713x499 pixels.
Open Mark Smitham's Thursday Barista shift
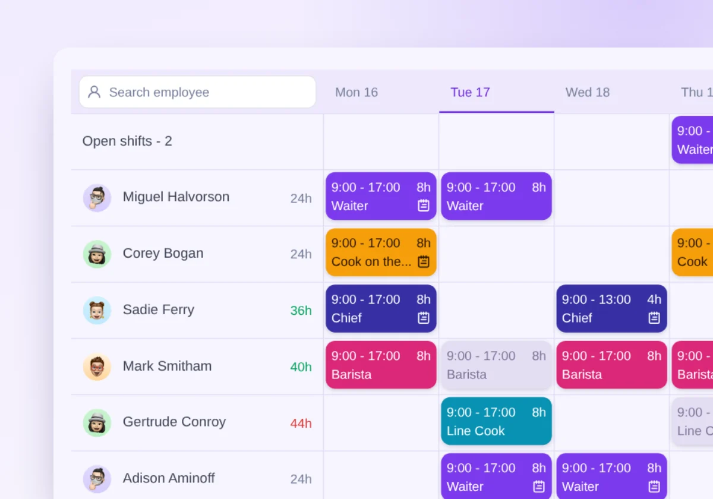(692, 365)
